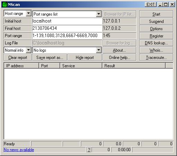Click the About button
The image size is (177, 156).
click(119, 50)
